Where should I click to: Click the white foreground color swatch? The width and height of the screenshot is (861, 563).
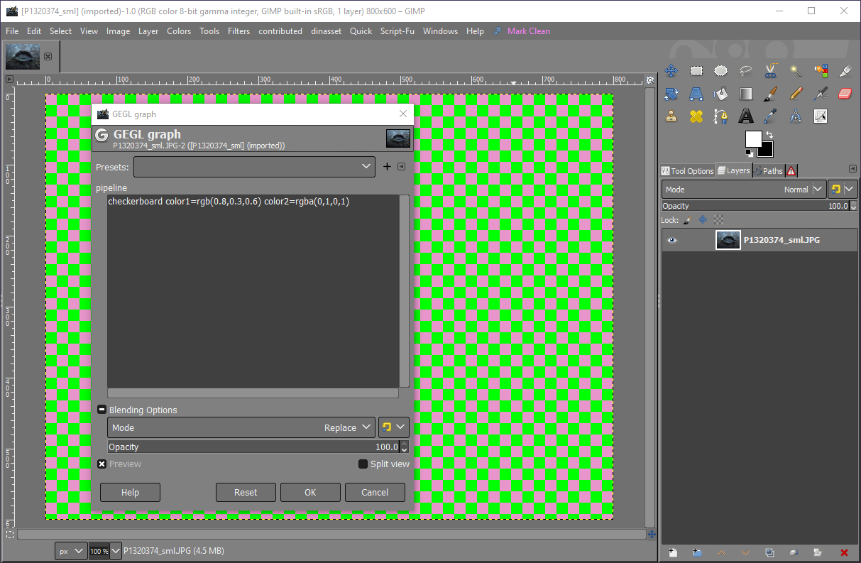click(x=752, y=138)
